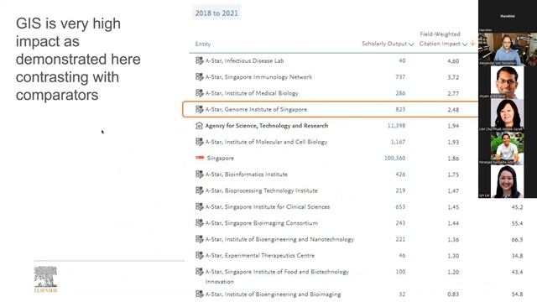Screen dimensions: 537x302
Task: Click the Elsevier logo
Action: [x=45, y=279]
